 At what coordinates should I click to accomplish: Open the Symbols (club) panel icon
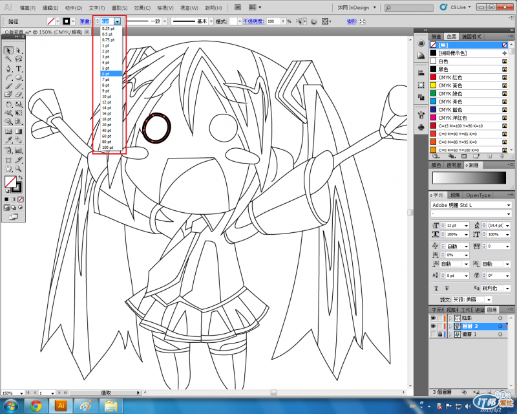(421, 127)
